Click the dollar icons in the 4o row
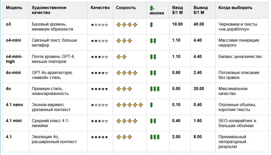The height and width of the screenshot is (155, 271). (155, 89)
